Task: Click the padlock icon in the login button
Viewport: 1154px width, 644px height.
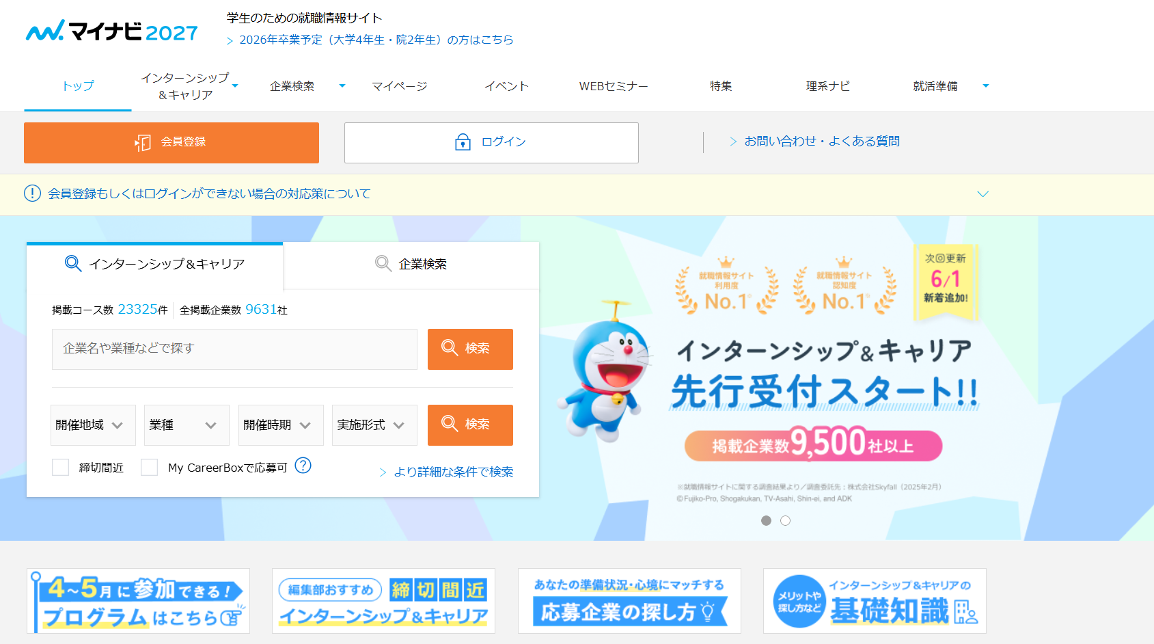Action: pyautogui.click(x=463, y=142)
